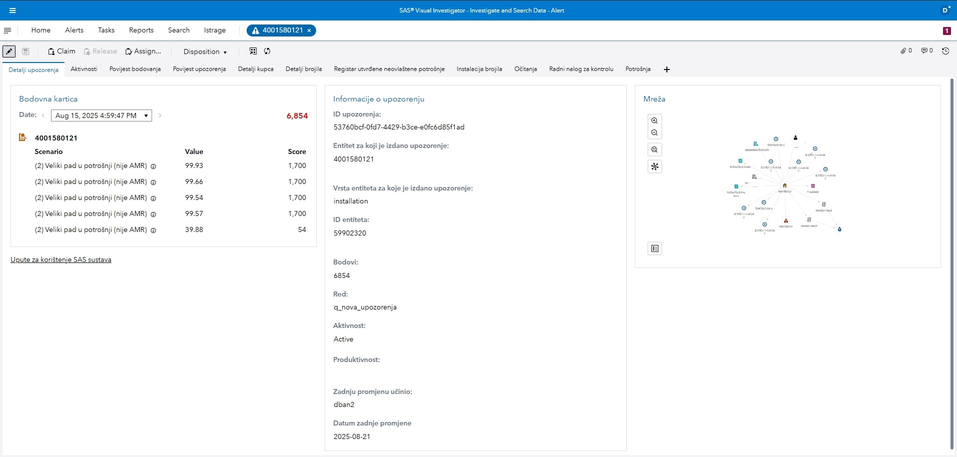The height and width of the screenshot is (457, 957).
Task: Open the network layout options icon
Action: tap(654, 166)
